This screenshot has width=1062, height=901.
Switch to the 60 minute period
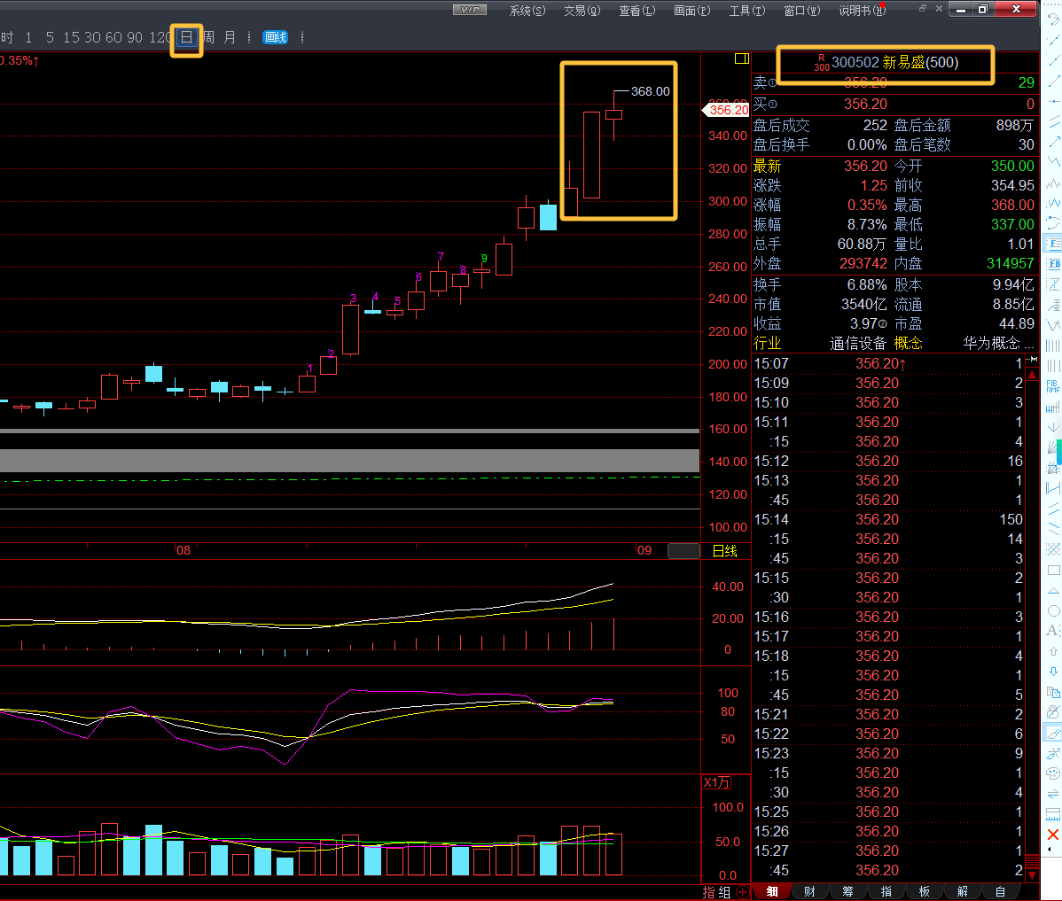click(113, 38)
